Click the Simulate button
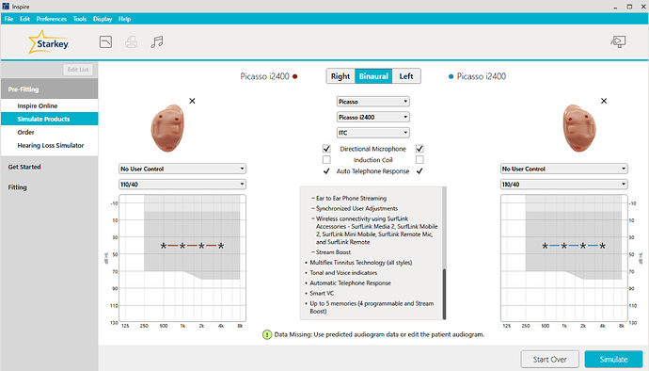649x371 pixels. tap(613, 360)
